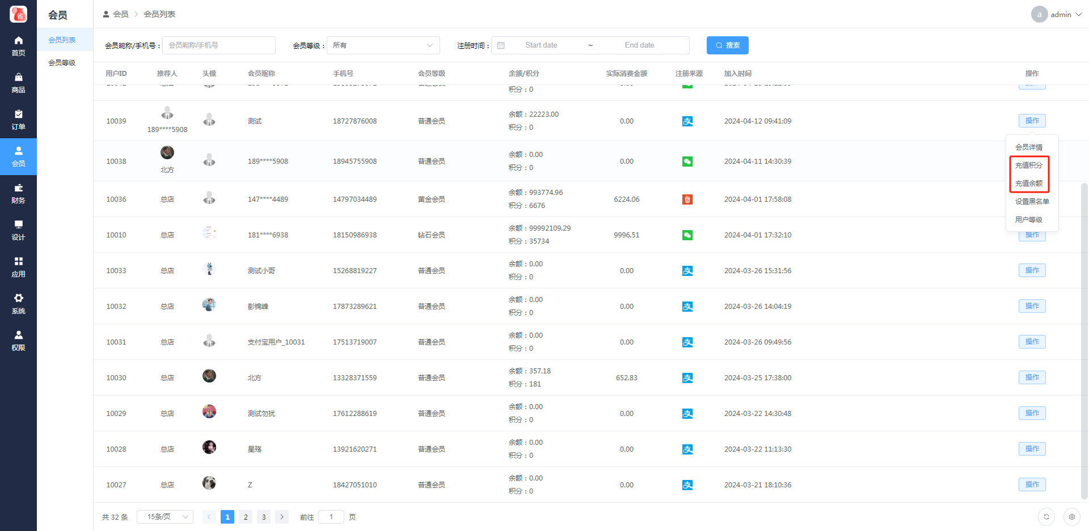Focus the 会员昵称/手机号 search field
This screenshot has width=1089, height=531.
219,45
